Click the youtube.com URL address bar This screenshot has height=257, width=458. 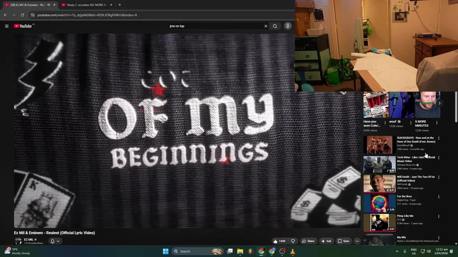coord(87,15)
